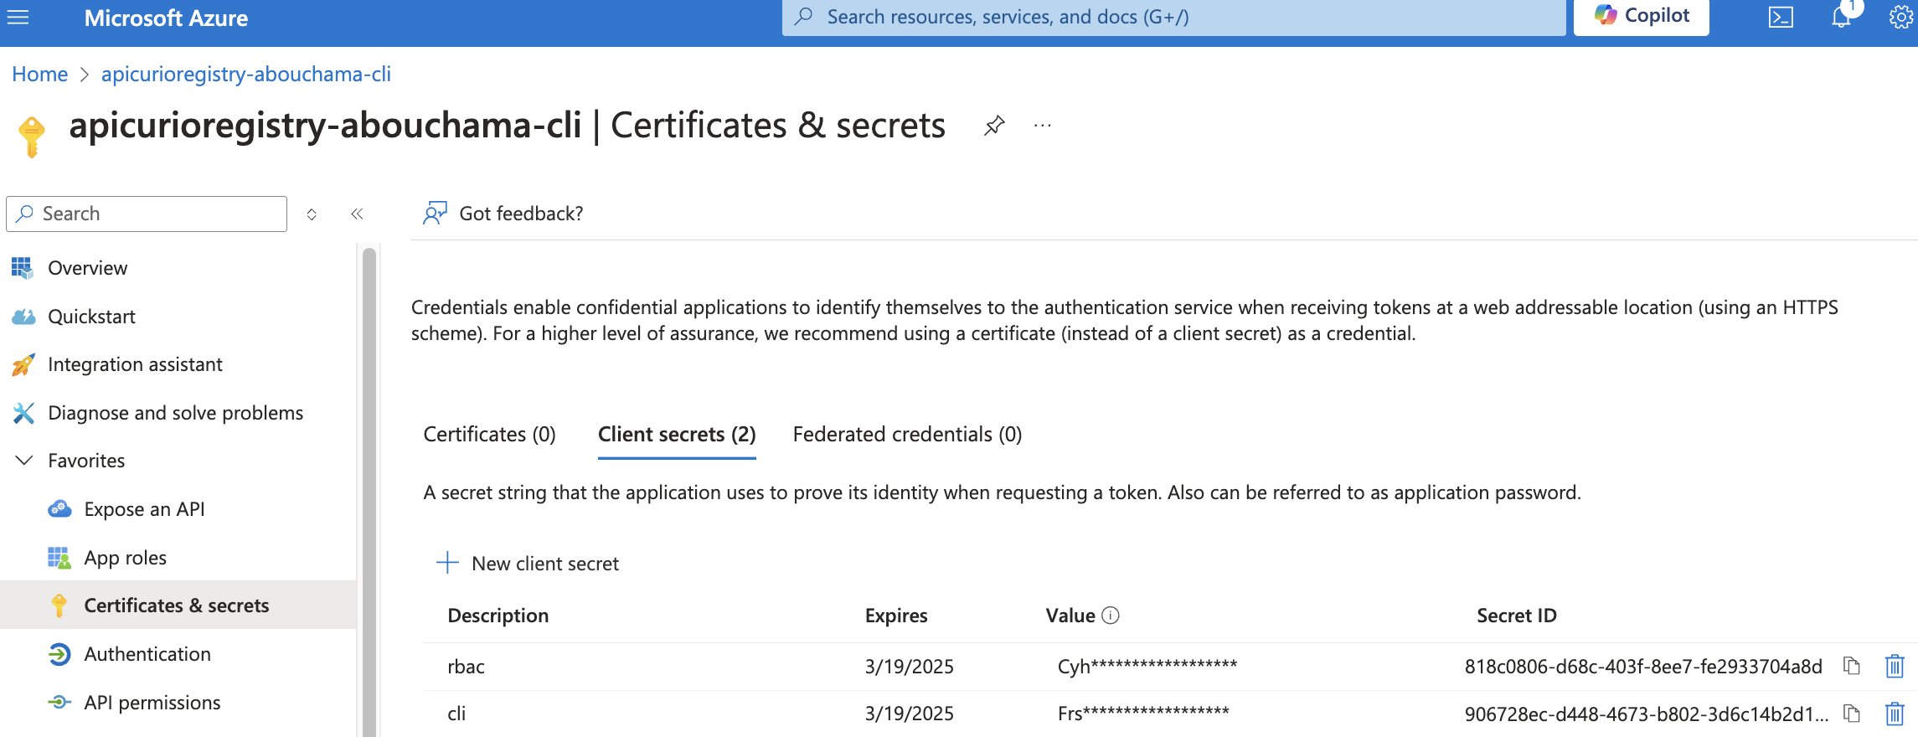This screenshot has width=1918, height=737.
Task: Click the Frs masked secret value
Action: pyautogui.click(x=1143, y=714)
